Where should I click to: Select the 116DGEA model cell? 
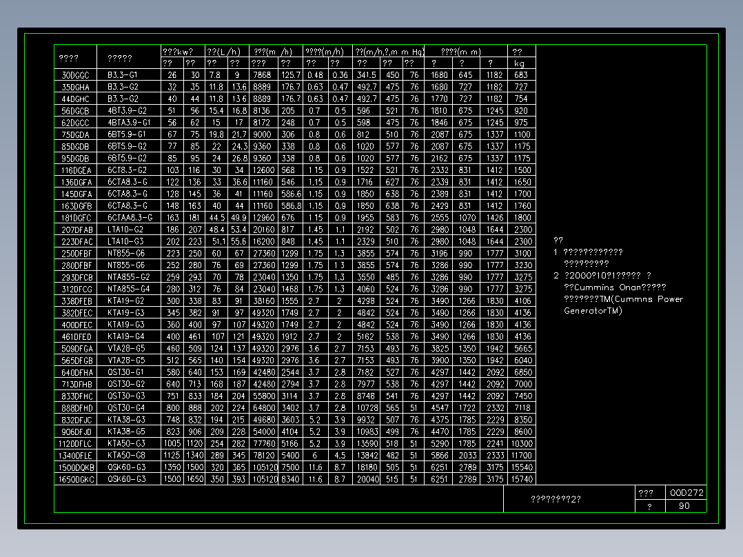[x=75, y=170]
